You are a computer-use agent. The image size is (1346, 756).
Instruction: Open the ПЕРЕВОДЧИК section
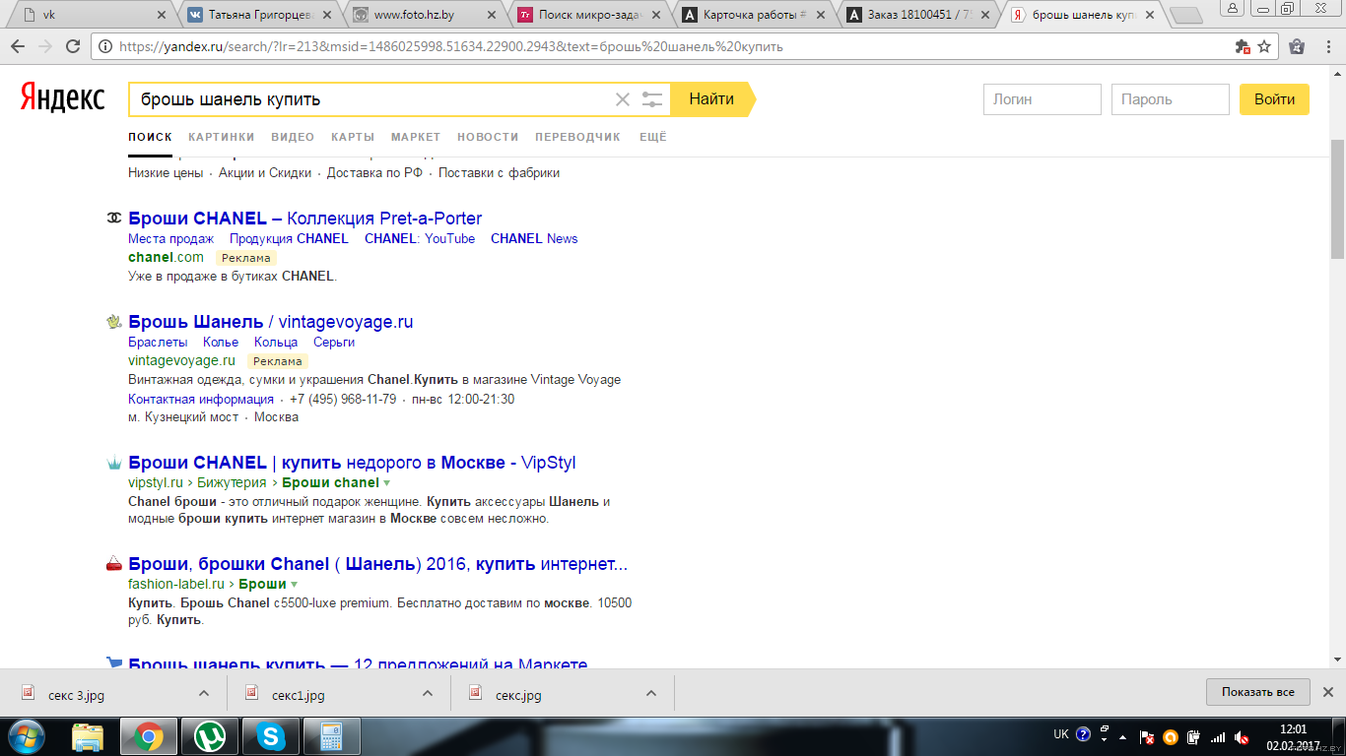(578, 137)
